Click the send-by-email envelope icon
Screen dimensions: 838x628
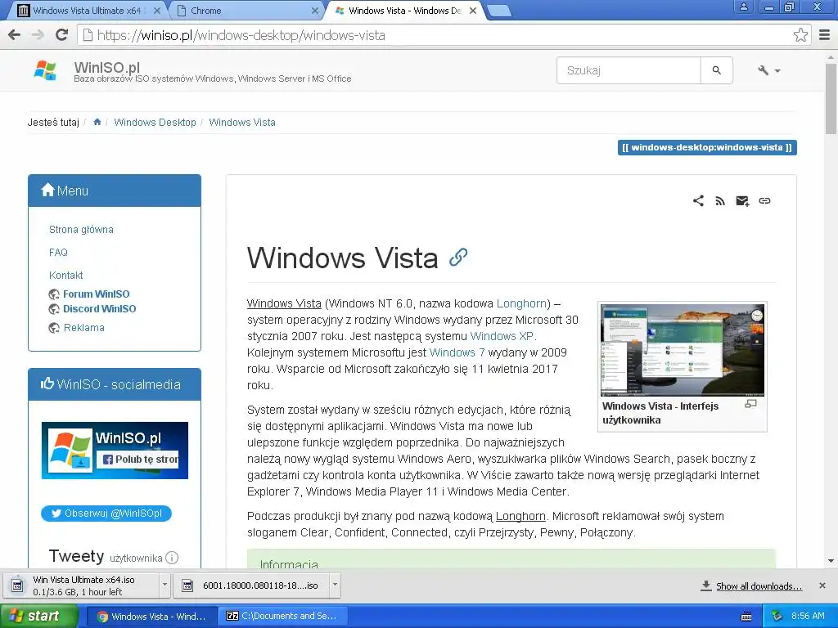coord(742,201)
